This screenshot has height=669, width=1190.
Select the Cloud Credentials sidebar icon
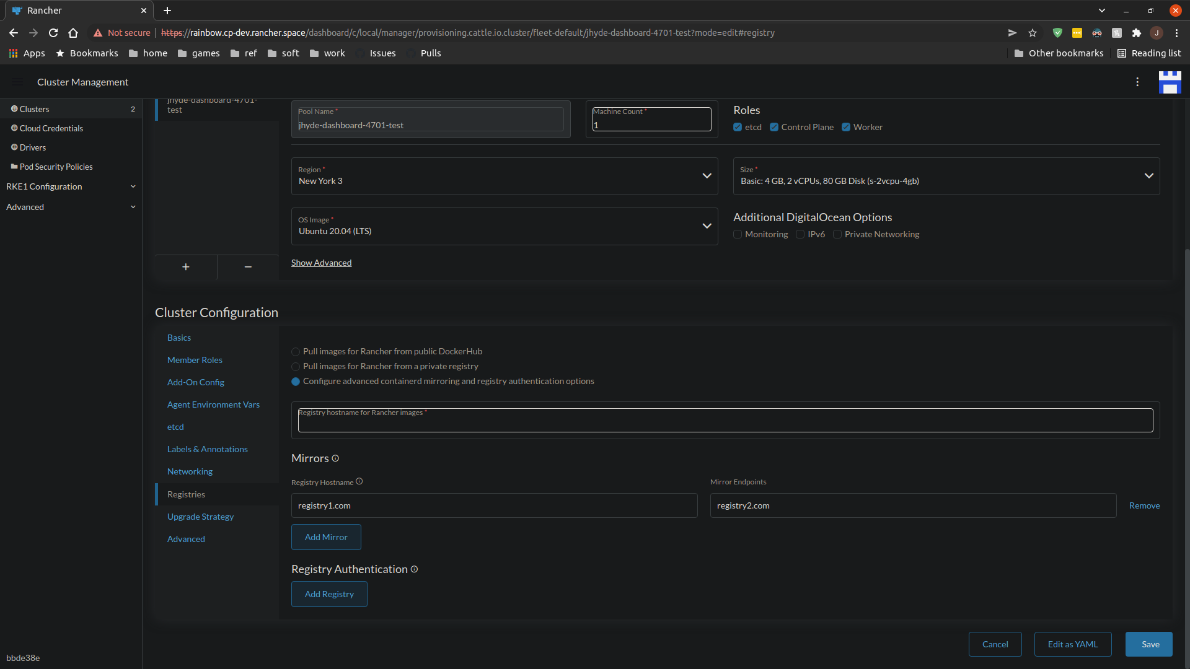pos(14,128)
